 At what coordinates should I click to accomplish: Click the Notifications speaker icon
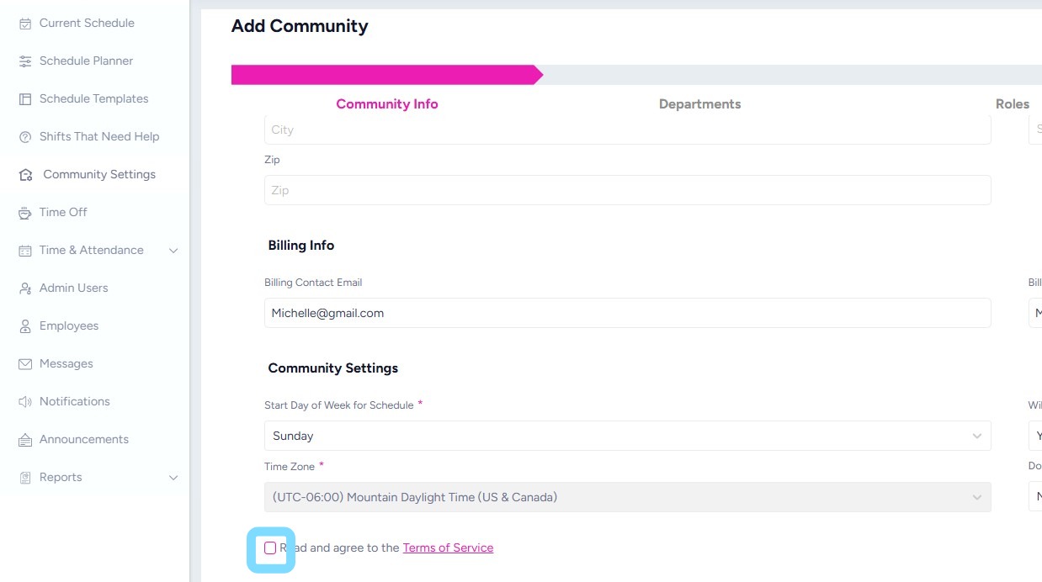[25, 402]
